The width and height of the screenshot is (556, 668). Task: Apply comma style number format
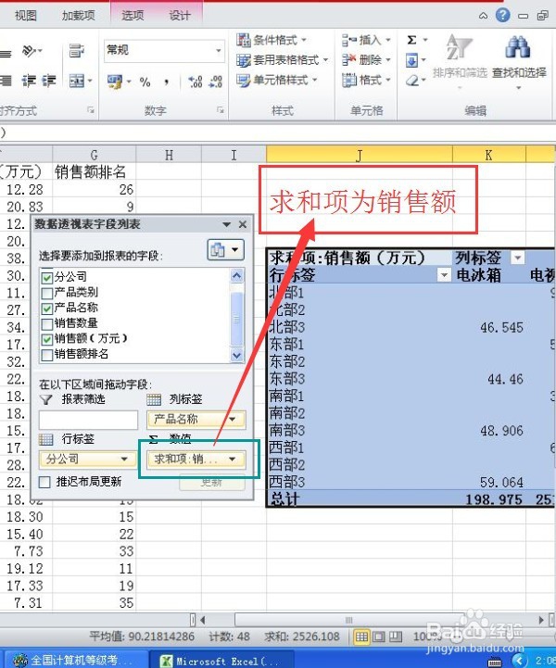click(167, 82)
